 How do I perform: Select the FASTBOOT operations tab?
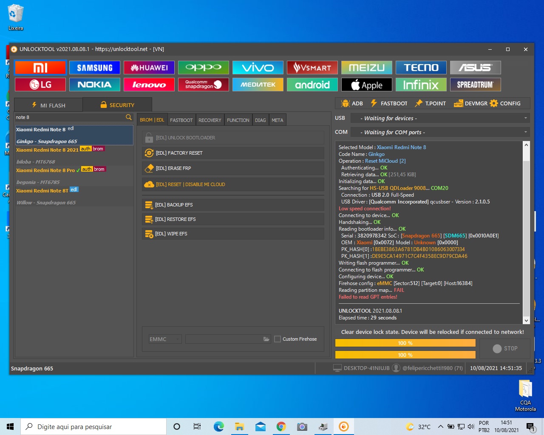click(181, 120)
